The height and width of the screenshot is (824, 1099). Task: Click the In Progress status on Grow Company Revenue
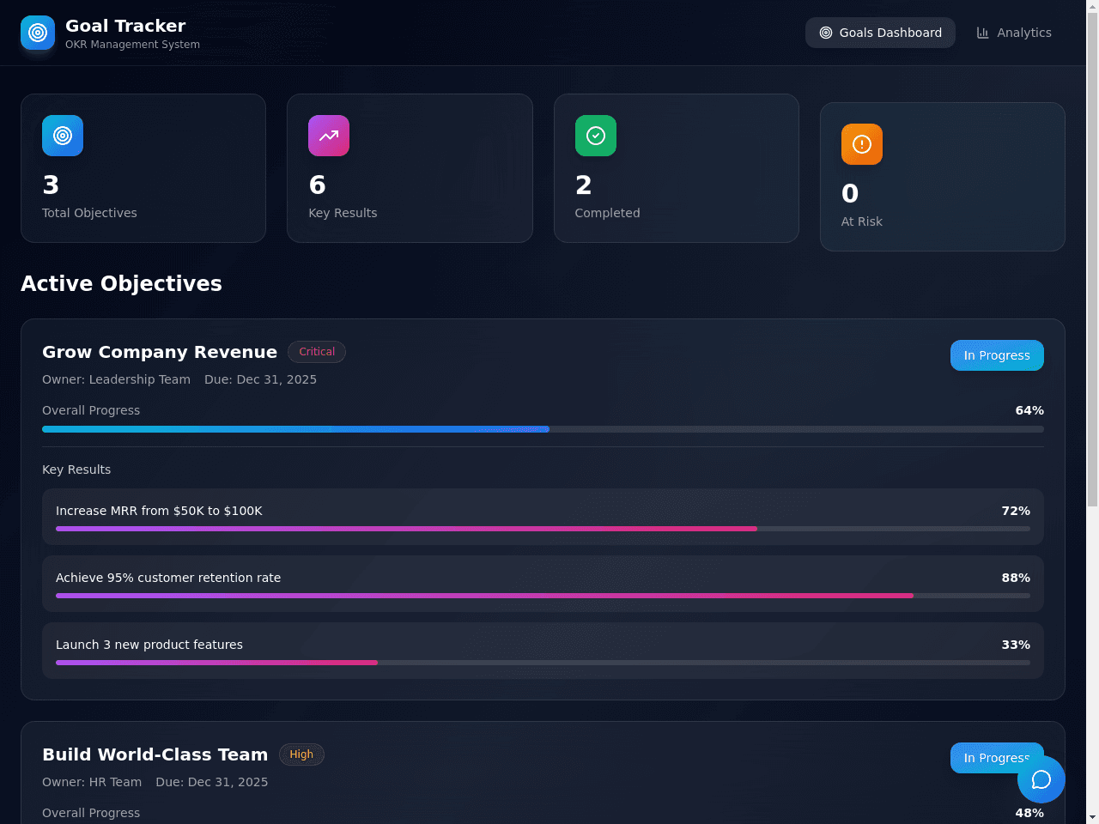pos(997,355)
